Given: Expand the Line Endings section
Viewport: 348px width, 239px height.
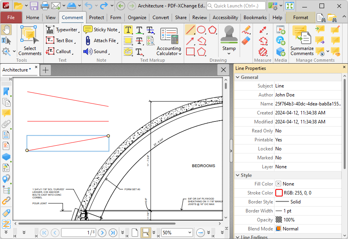Looking at the screenshot, I should 238,237.
